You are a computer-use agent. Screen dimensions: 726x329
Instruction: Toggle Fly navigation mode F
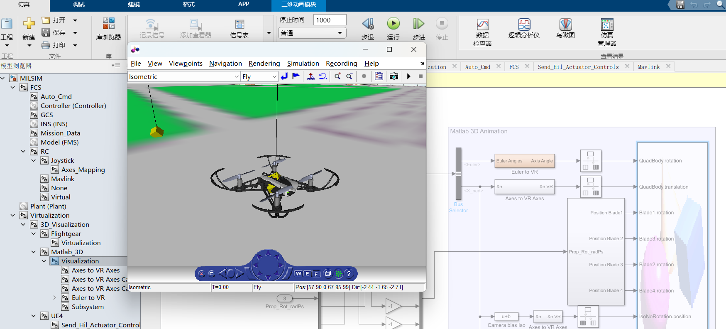coord(316,274)
